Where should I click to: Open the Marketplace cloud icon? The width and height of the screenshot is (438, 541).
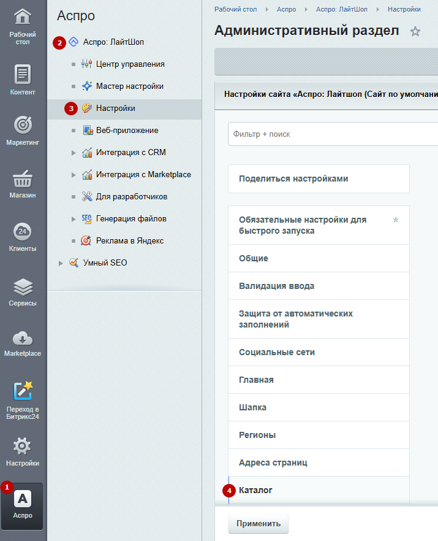click(23, 339)
